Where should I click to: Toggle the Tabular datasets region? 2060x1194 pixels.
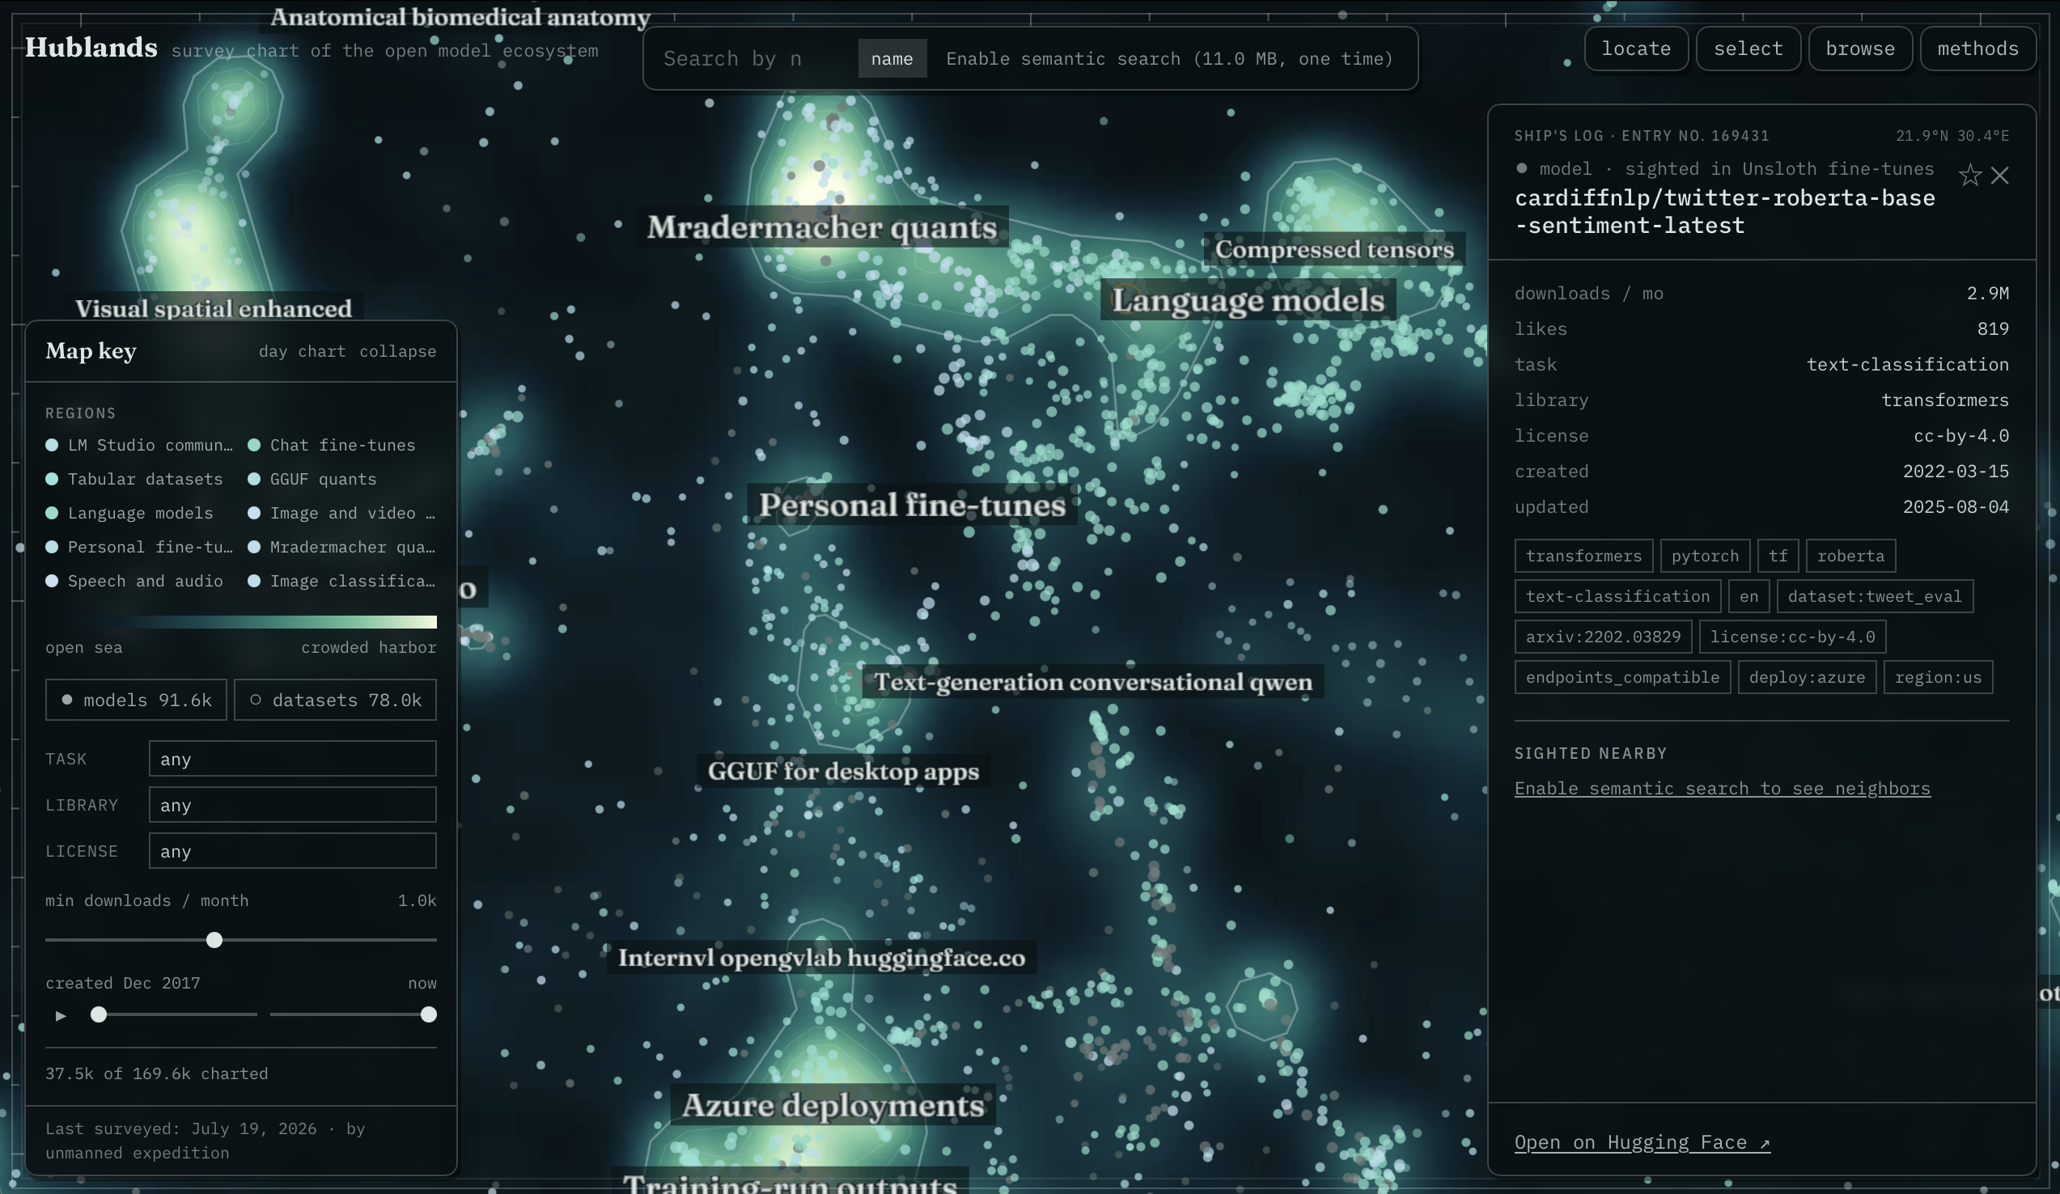[x=134, y=479]
